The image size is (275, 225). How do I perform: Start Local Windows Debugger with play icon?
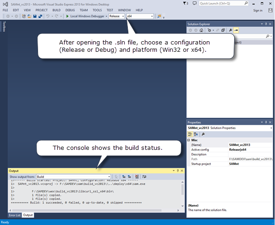point(67,16)
